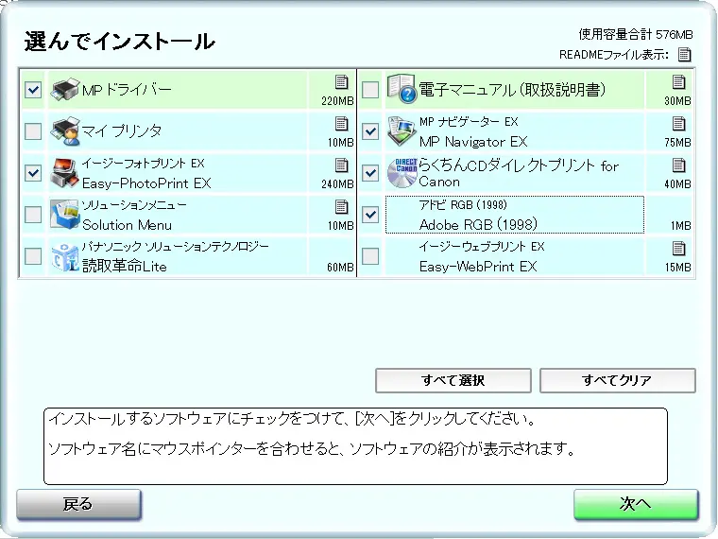Image resolution: width=718 pixels, height=539 pixels.
Task: Click the MP Navigator EX program icon
Action: 402,131
